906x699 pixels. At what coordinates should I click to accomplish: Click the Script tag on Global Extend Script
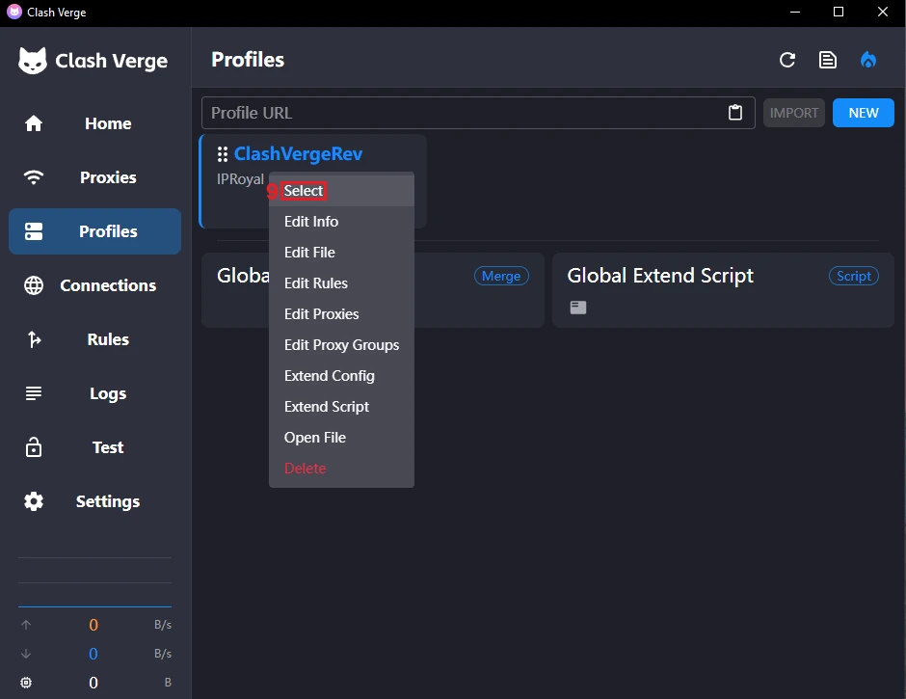pyautogui.click(x=853, y=276)
